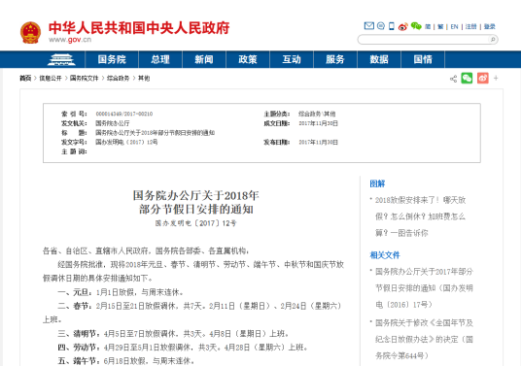Click the search magnifier icon
Image resolution: width=521 pixels, height=366 pixels.
pyautogui.click(x=493, y=40)
